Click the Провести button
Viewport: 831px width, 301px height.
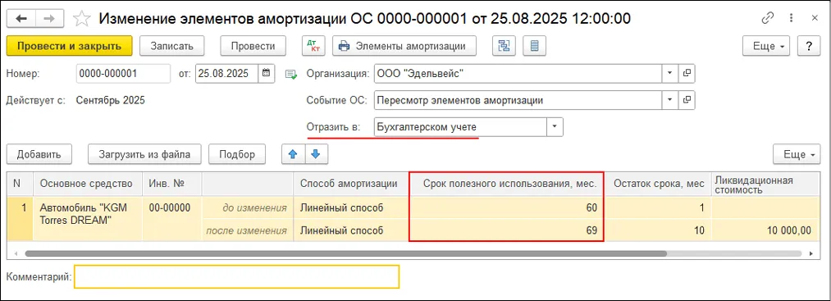click(x=253, y=46)
